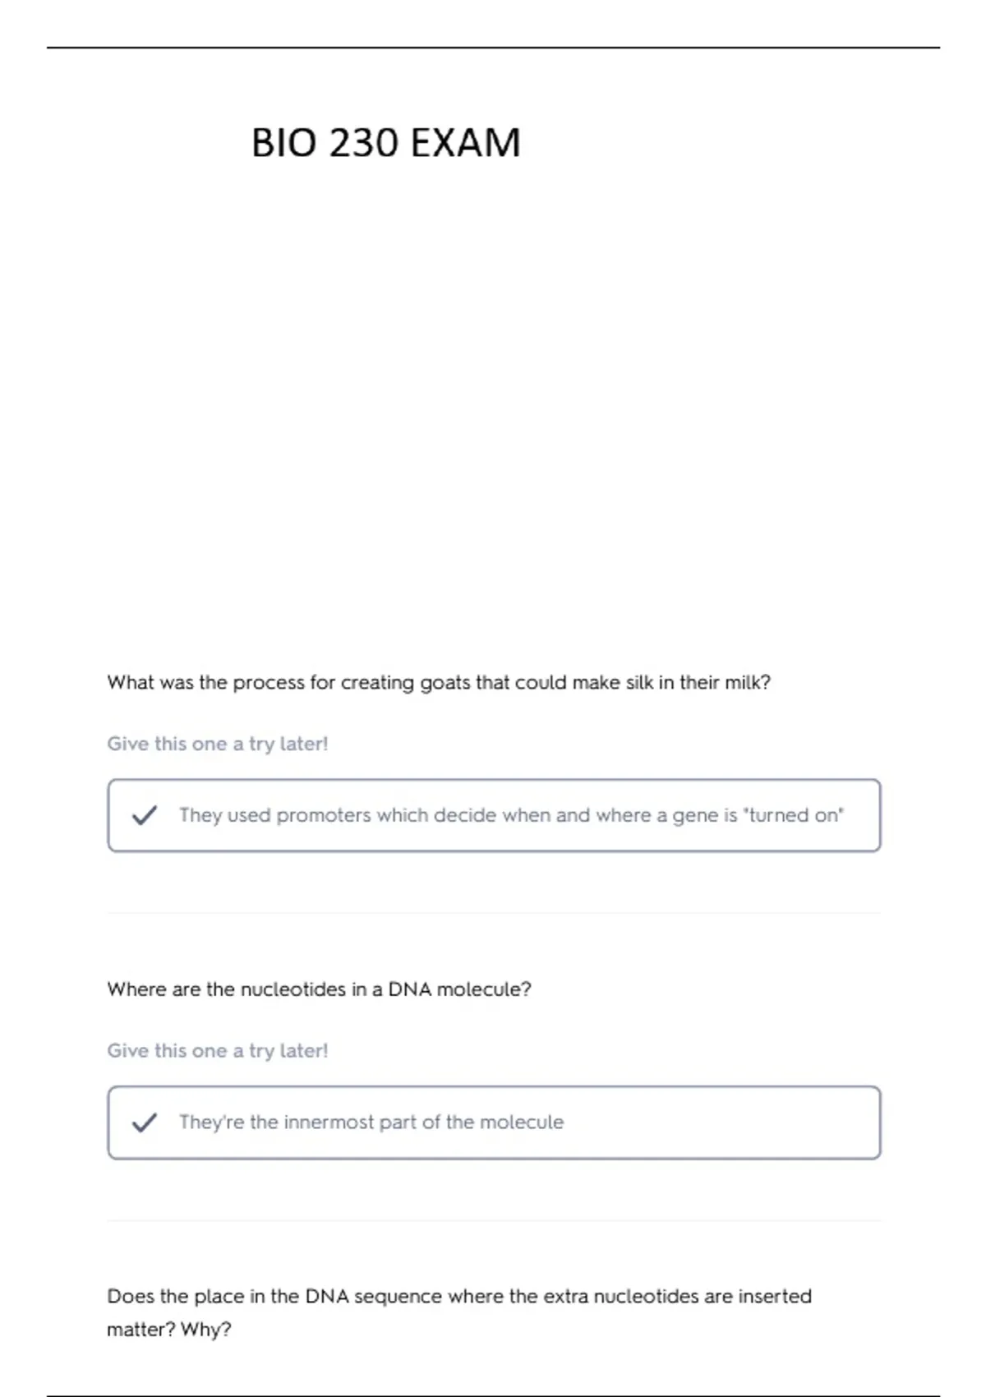Click the horizontal rule at the page bottom
Viewport: 986px width, 1397px height.
[x=493, y=1395]
